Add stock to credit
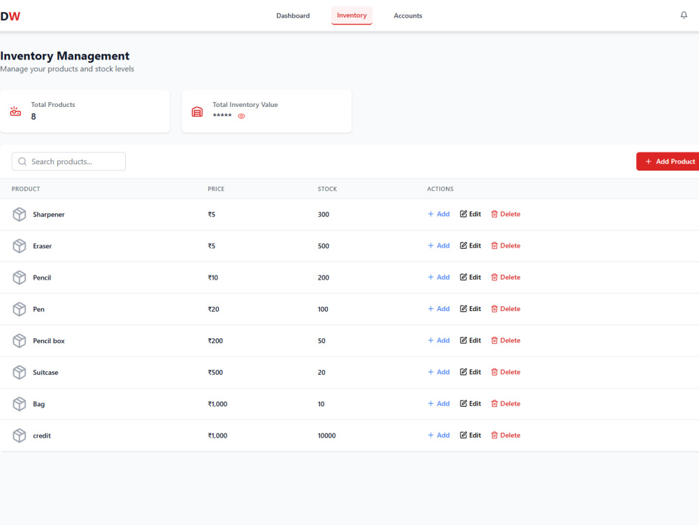 [x=439, y=436]
